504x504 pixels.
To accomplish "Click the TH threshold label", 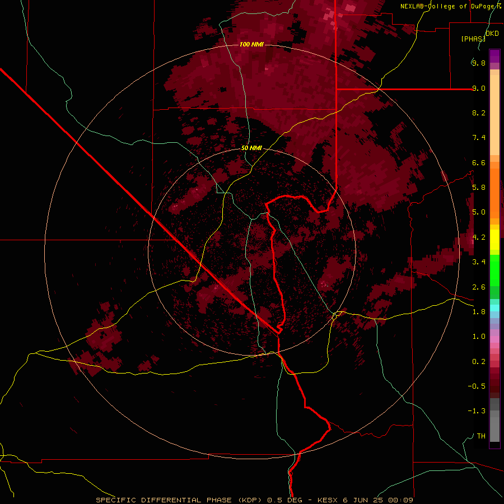I will click(x=481, y=436).
